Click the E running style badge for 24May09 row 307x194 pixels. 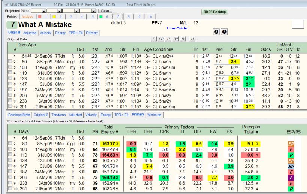point(291,172)
